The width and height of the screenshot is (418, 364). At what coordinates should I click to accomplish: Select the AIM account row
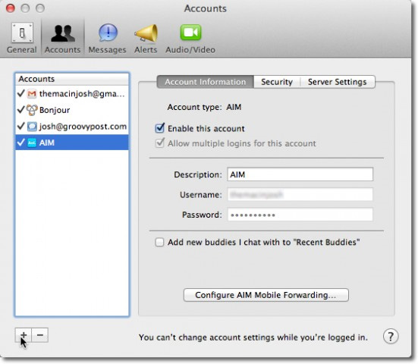click(72, 143)
